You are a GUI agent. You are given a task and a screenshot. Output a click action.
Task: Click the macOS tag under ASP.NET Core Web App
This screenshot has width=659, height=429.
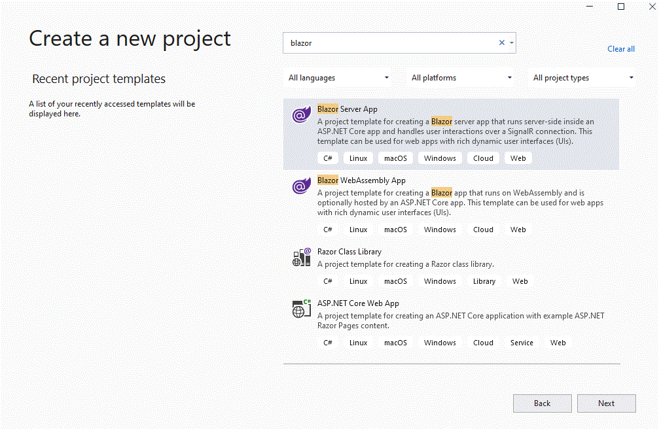(395, 343)
